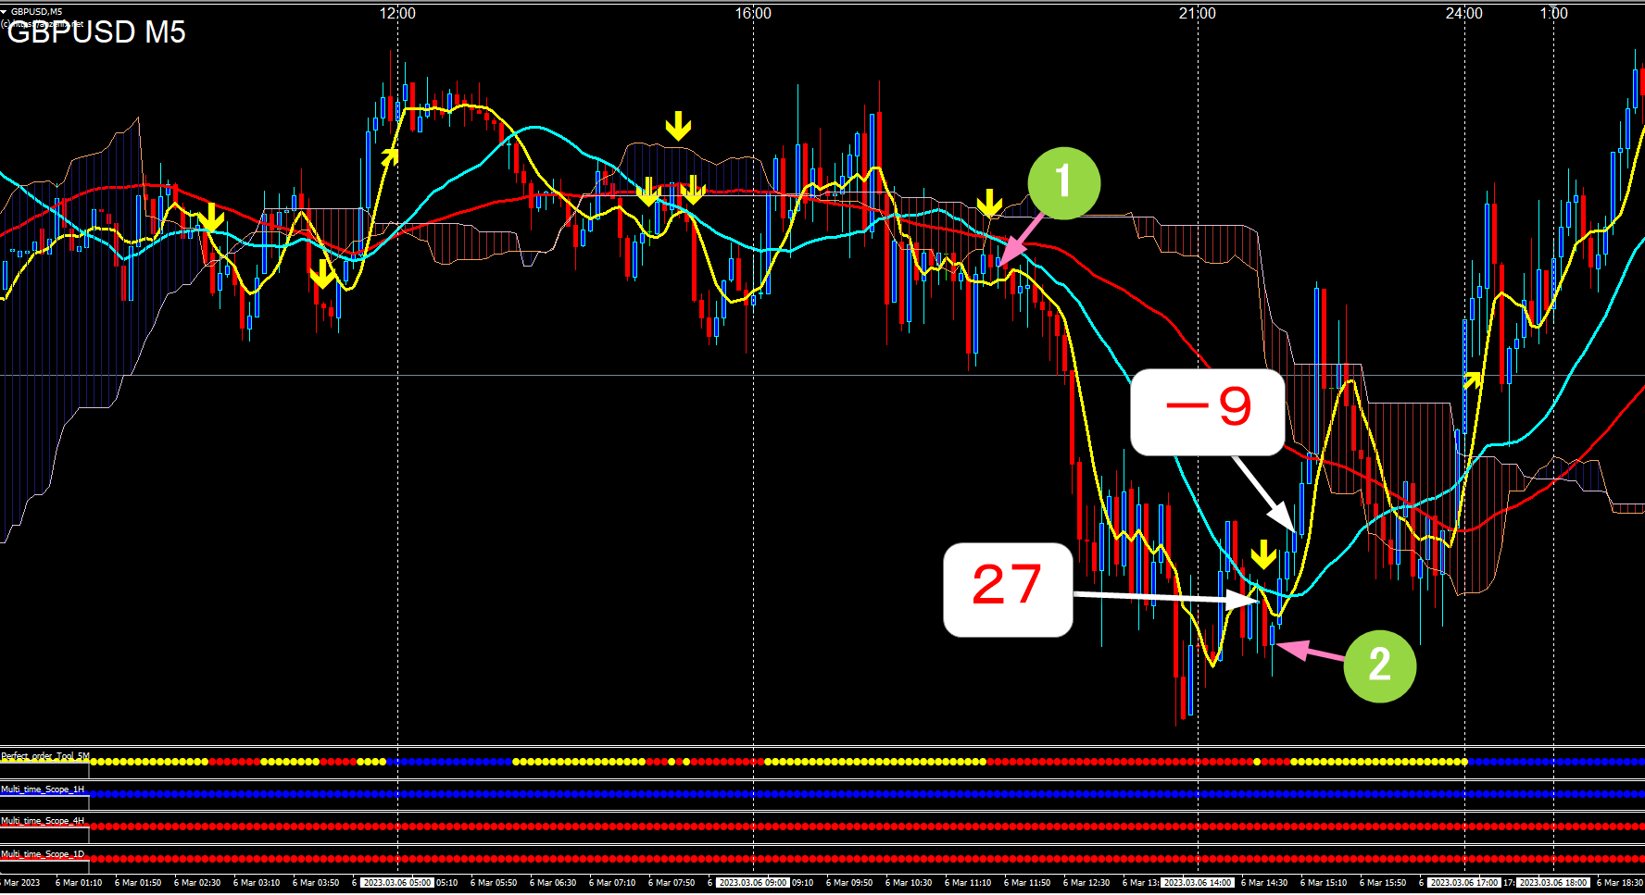Select the yellow up-arrow signal near 12:00 line
Screen dimensions: 1645x895
point(389,156)
